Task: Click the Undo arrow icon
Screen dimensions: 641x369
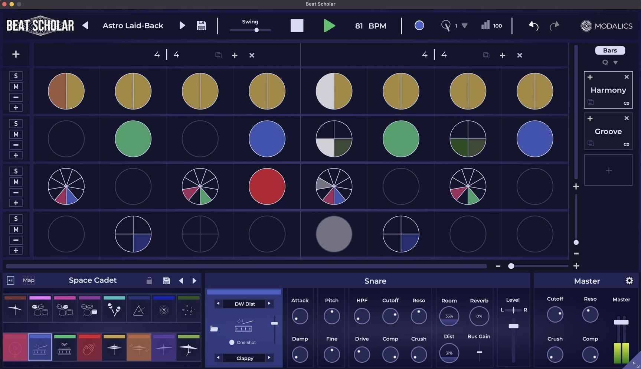Action: point(533,26)
